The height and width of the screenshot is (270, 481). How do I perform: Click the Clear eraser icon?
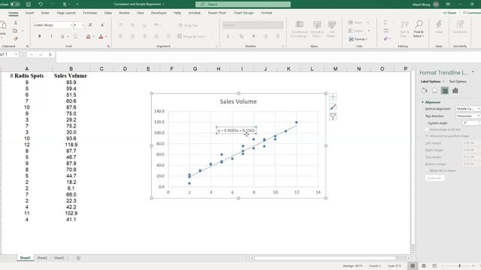[386, 39]
